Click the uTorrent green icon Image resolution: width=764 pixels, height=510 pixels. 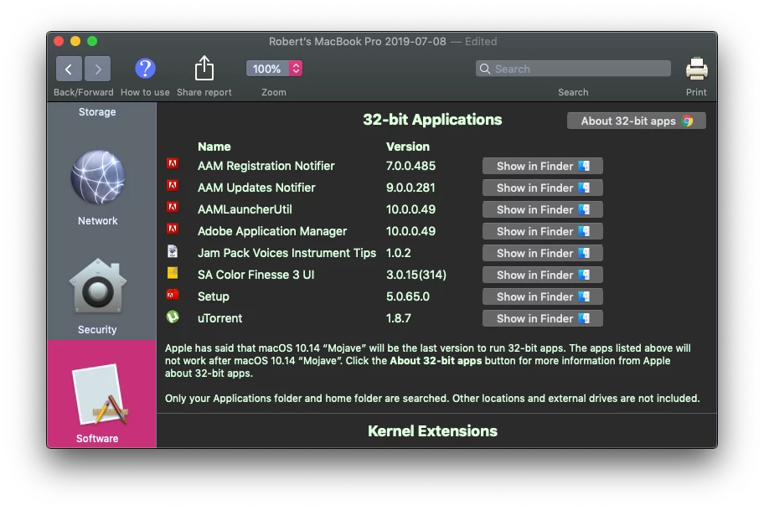coord(173,317)
